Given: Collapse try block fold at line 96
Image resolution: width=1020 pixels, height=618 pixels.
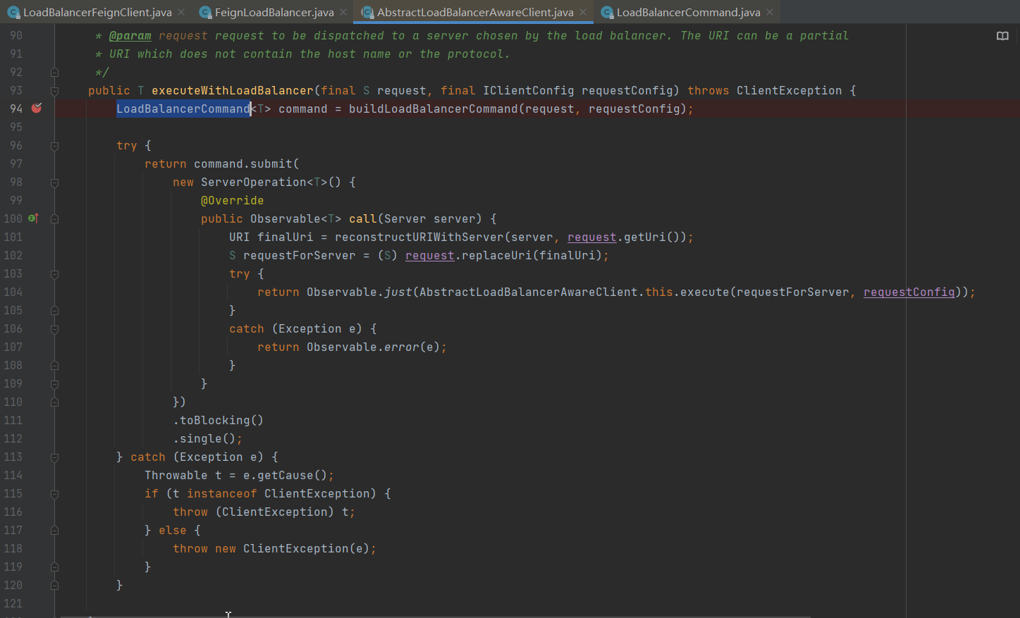Looking at the screenshot, I should [x=54, y=145].
